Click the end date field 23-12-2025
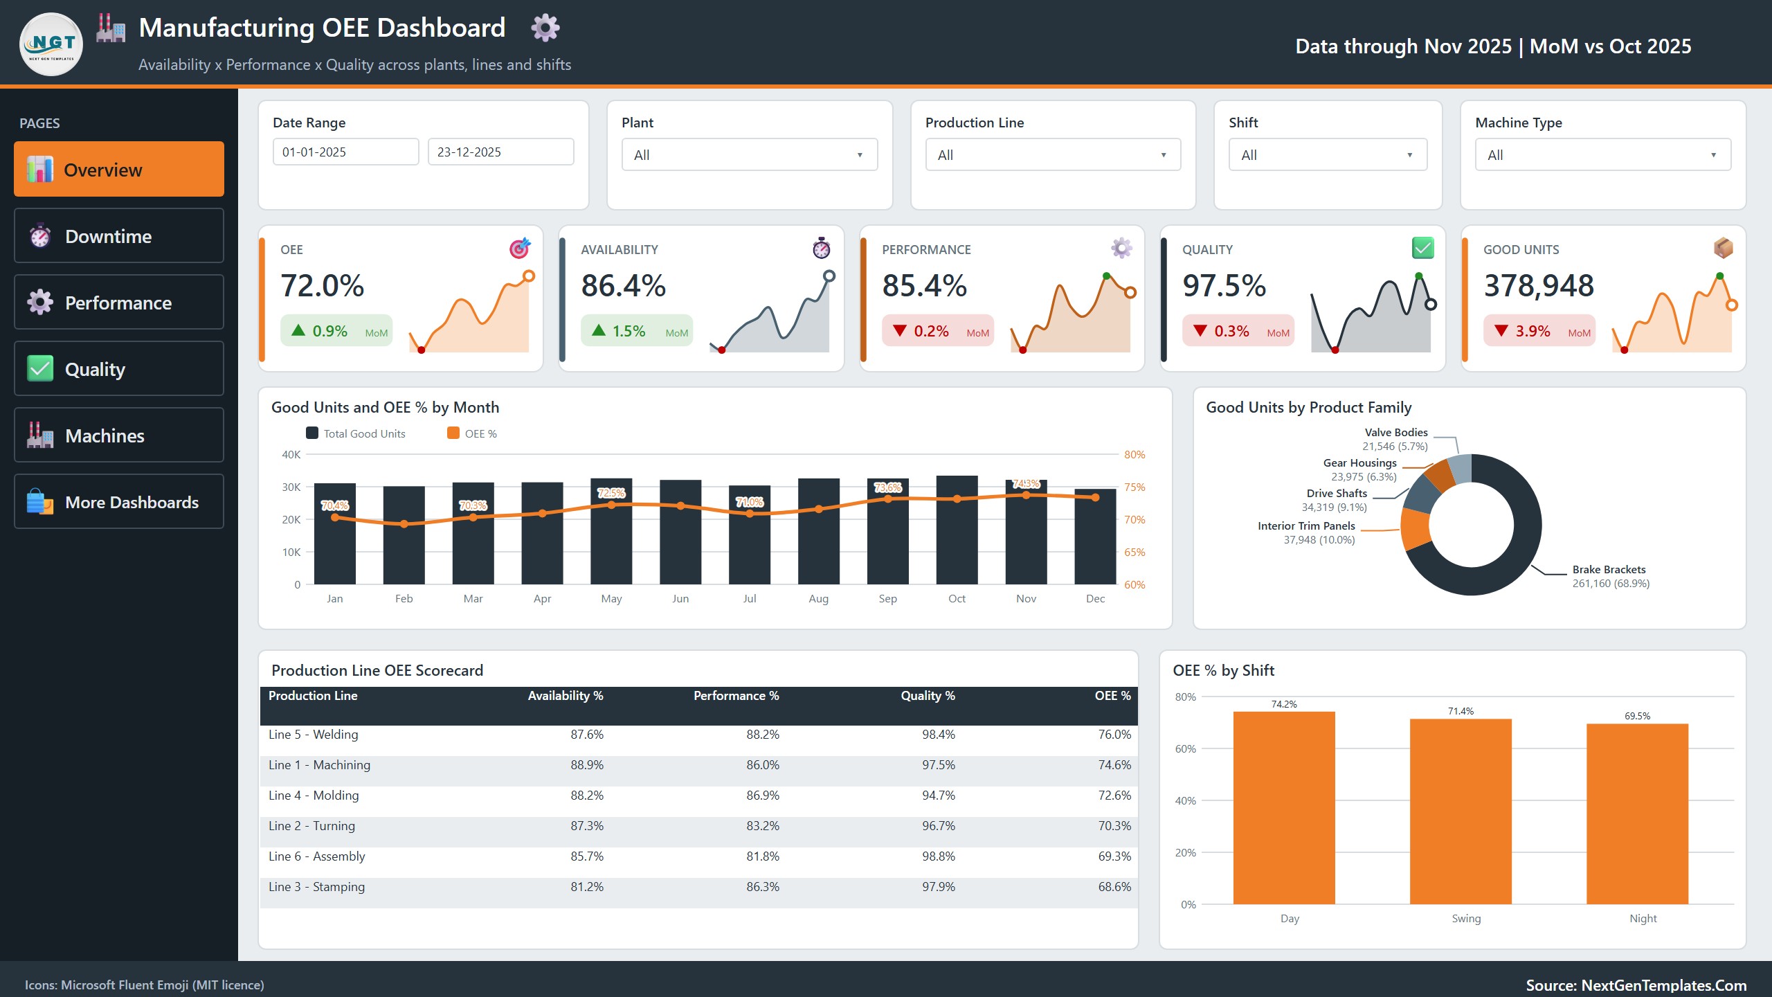The image size is (1772, 997). 501,152
